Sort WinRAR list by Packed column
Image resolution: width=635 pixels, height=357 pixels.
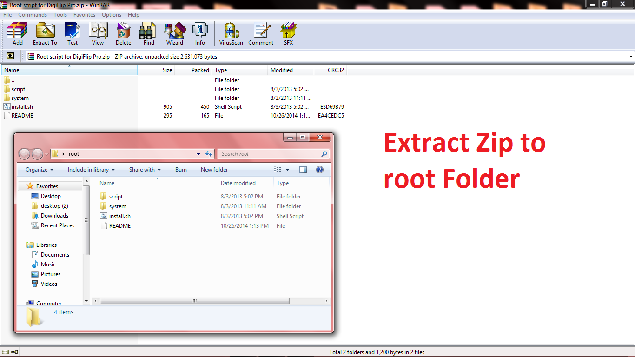coord(193,70)
